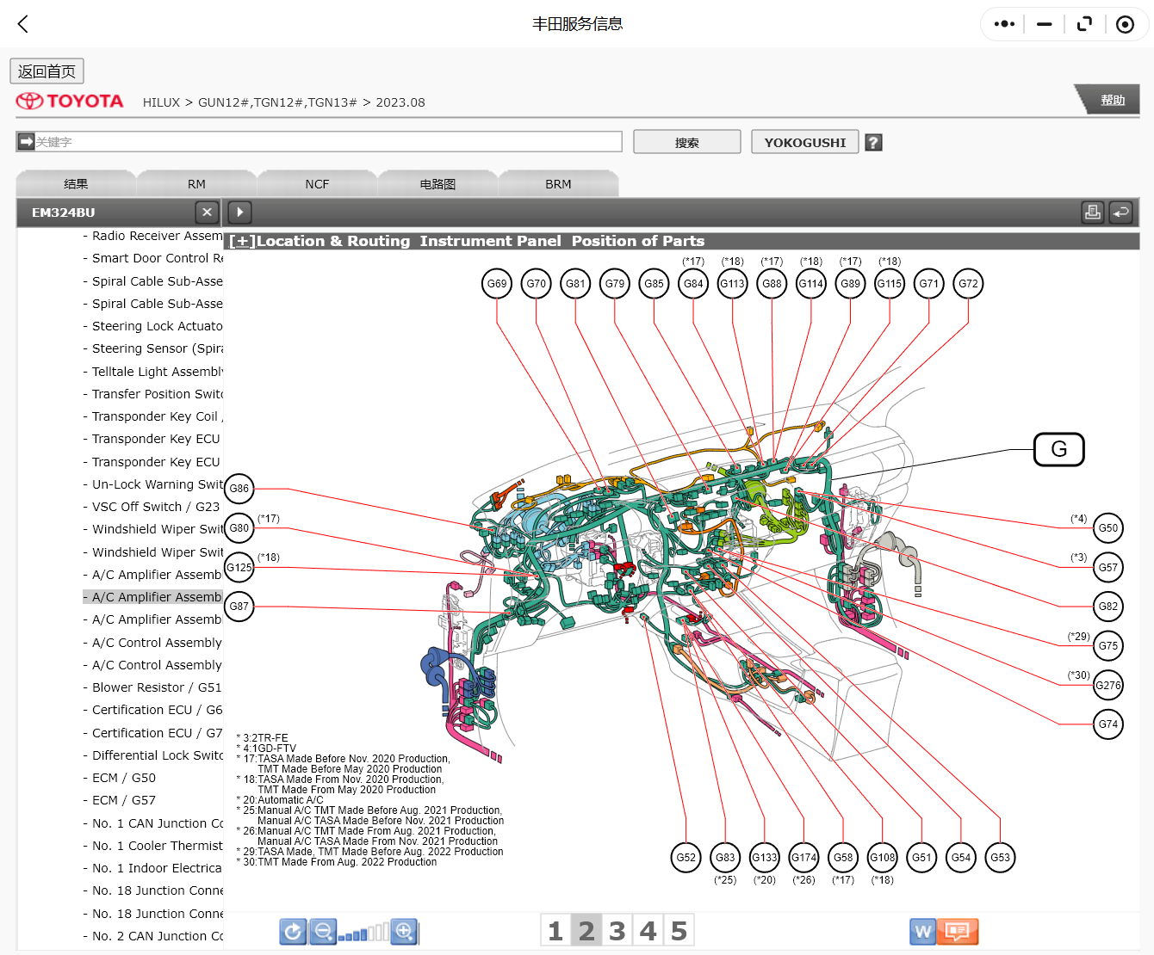Switch to the NCF tab
This screenshot has height=955, width=1154.
[x=317, y=183]
